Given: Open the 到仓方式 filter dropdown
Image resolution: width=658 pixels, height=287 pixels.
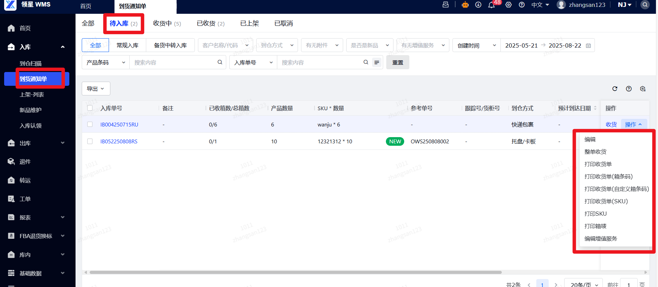Looking at the screenshot, I should point(277,45).
